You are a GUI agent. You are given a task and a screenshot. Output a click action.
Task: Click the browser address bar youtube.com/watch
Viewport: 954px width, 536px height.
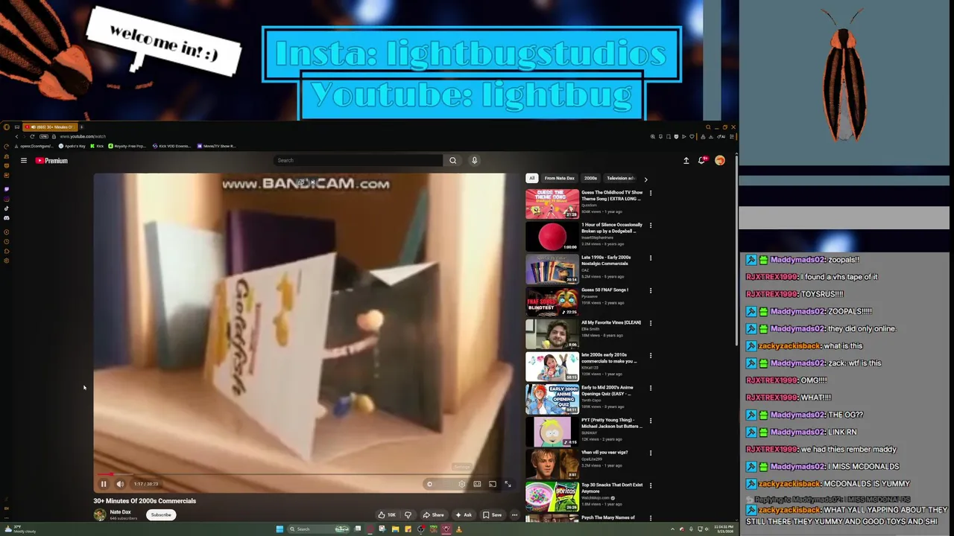point(82,136)
